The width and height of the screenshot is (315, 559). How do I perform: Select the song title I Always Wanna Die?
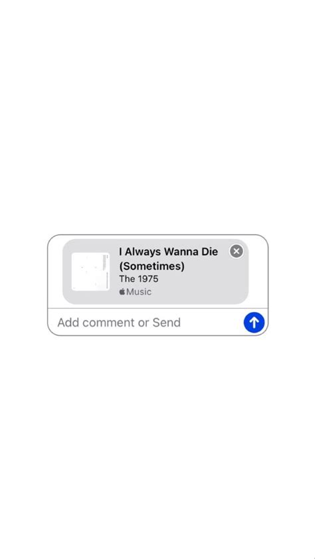tap(168, 252)
